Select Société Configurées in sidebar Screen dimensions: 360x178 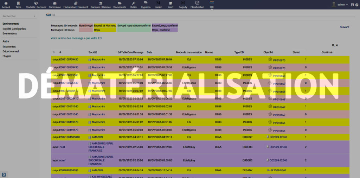pos(14,29)
